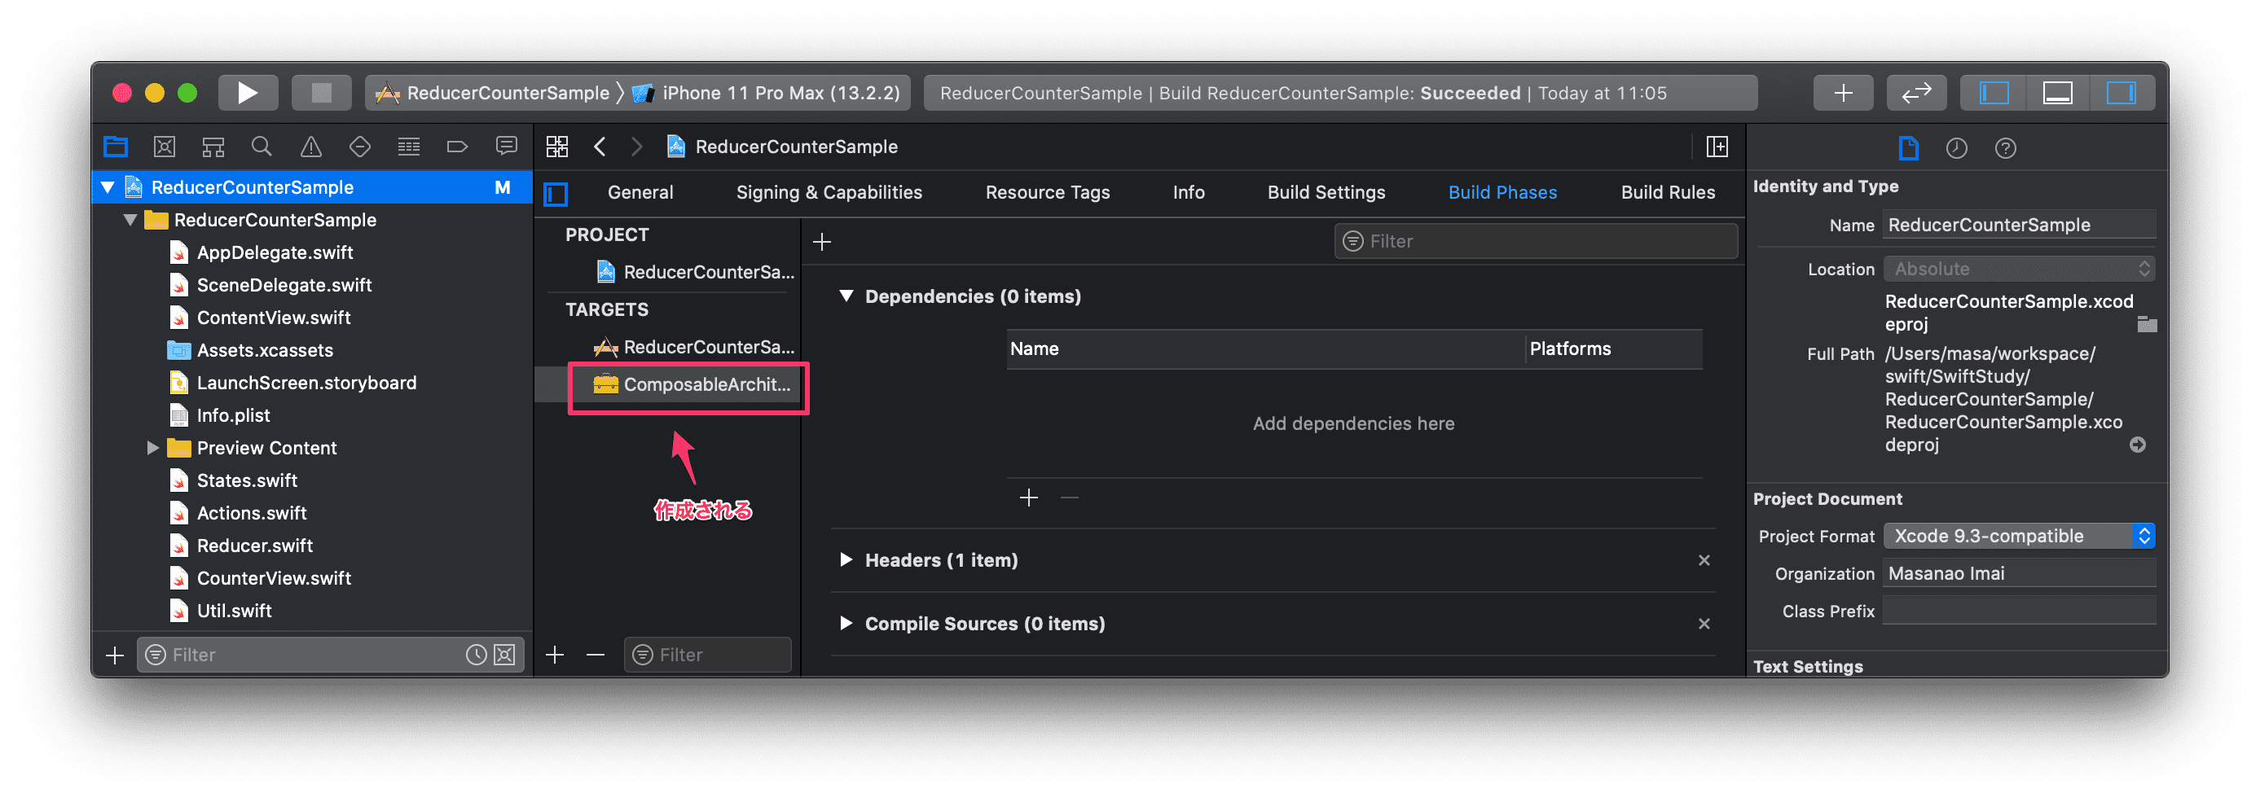Screen dimensions: 2260x798
Task: Open Reducer.swift in the file navigator
Action: [x=254, y=546]
